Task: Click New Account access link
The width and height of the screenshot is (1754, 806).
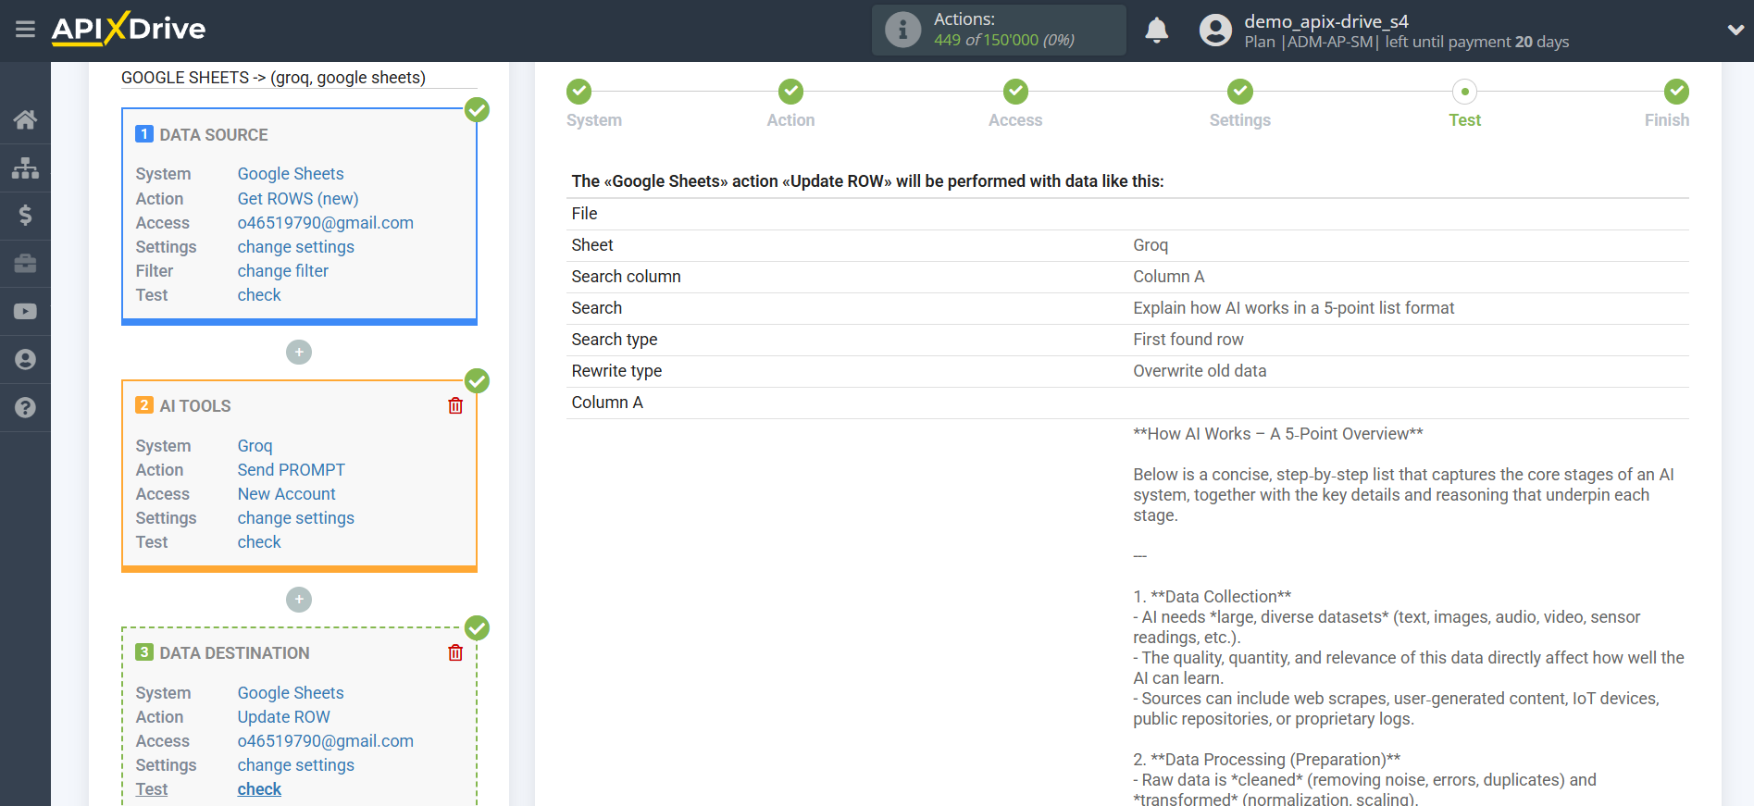Action: [287, 494]
